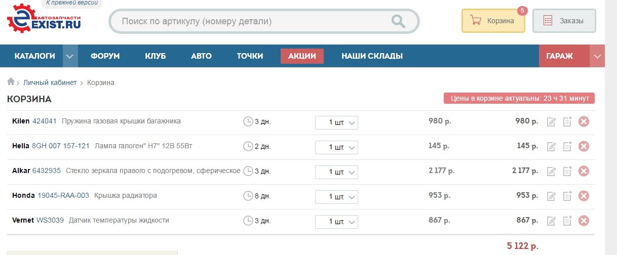
Task: Go to home via breadcrumb house icon
Action: pos(11,82)
